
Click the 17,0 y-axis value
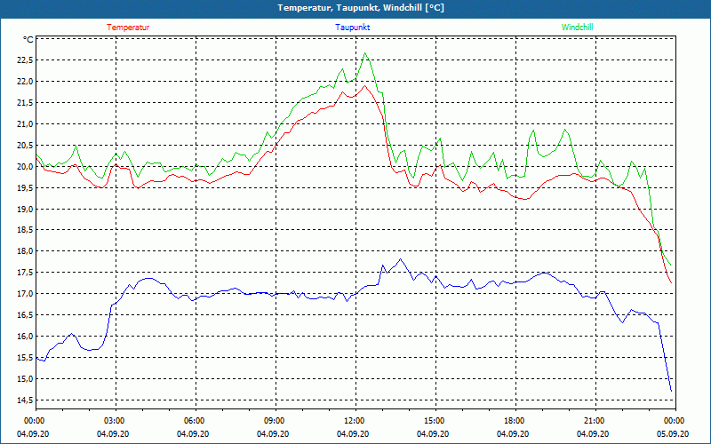(25, 294)
